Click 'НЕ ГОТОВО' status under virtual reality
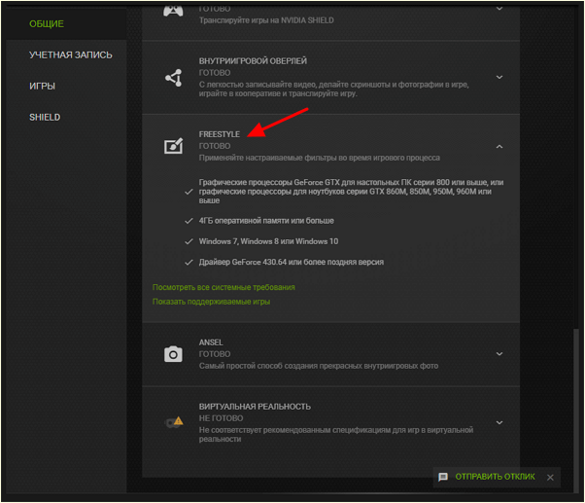 tap(221, 418)
